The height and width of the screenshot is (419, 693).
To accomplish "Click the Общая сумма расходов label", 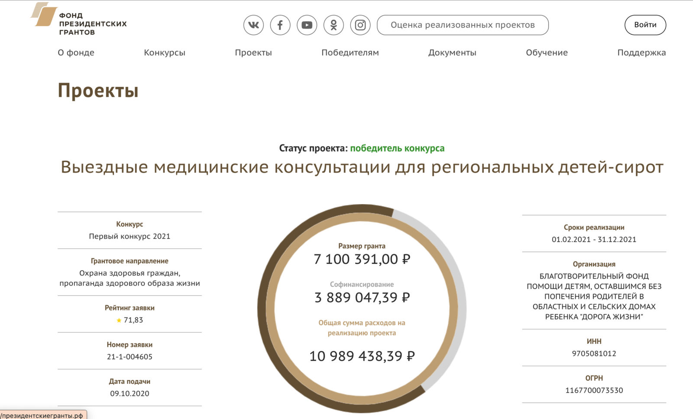I will 362,328.
